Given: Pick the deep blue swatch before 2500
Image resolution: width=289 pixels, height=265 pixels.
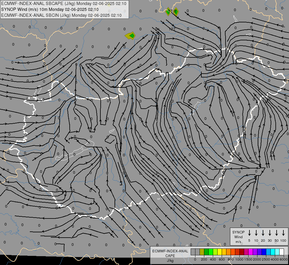Looking at the screenshot, I should click(264, 252).
